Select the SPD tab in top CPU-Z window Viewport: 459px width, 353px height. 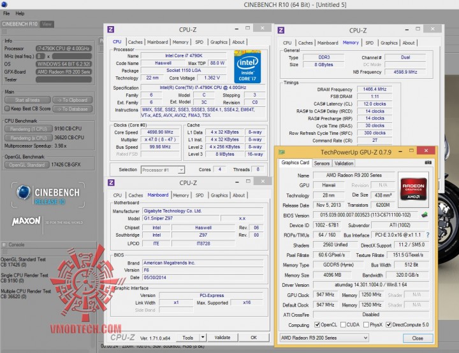click(x=199, y=42)
